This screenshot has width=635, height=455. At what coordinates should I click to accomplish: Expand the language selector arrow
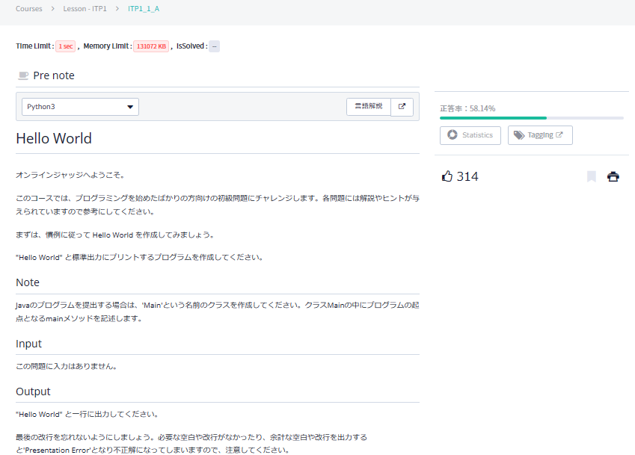coord(130,106)
